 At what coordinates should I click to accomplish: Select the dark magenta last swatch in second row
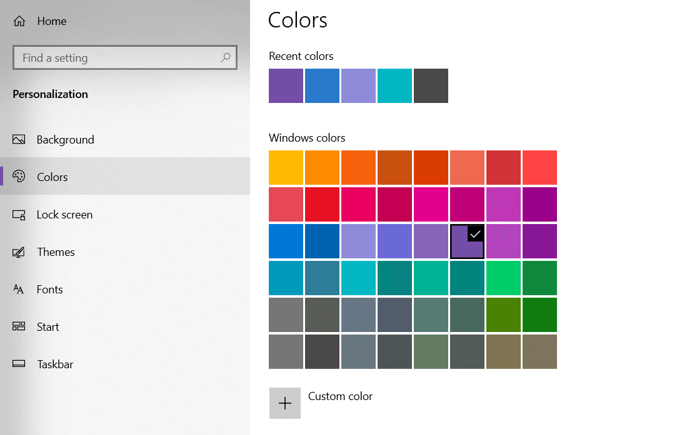[x=539, y=204]
